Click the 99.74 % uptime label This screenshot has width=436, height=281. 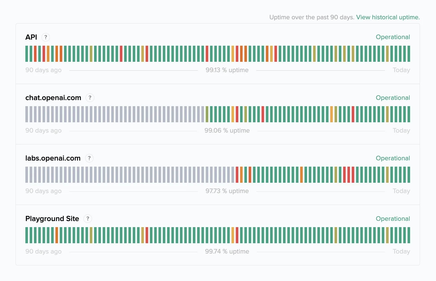click(x=227, y=251)
